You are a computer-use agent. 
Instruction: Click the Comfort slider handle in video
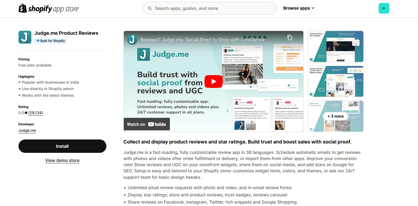coord(289,85)
